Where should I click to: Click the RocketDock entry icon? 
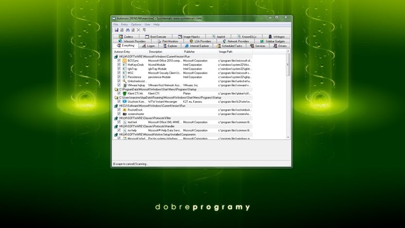point(125,110)
